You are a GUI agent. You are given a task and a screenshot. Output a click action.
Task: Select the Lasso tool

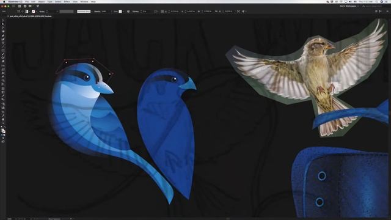3,31
